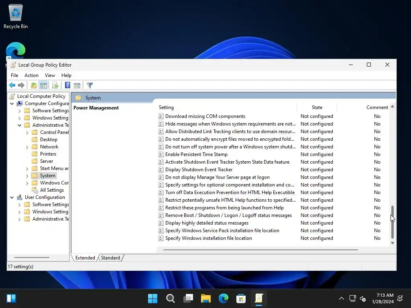Select the Desktop tree item
Viewport: 411px width, 308px height.
pos(49,140)
